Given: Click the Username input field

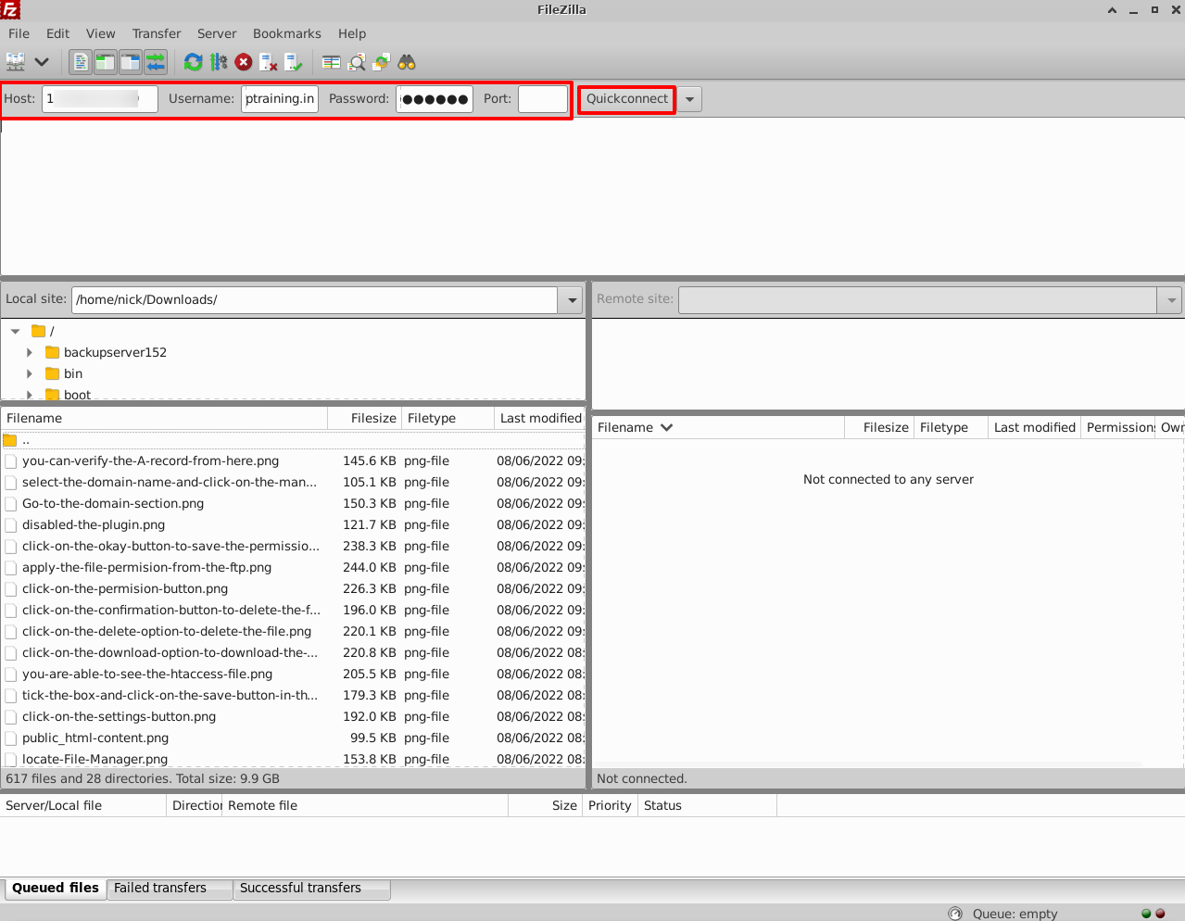Looking at the screenshot, I should pos(280,99).
